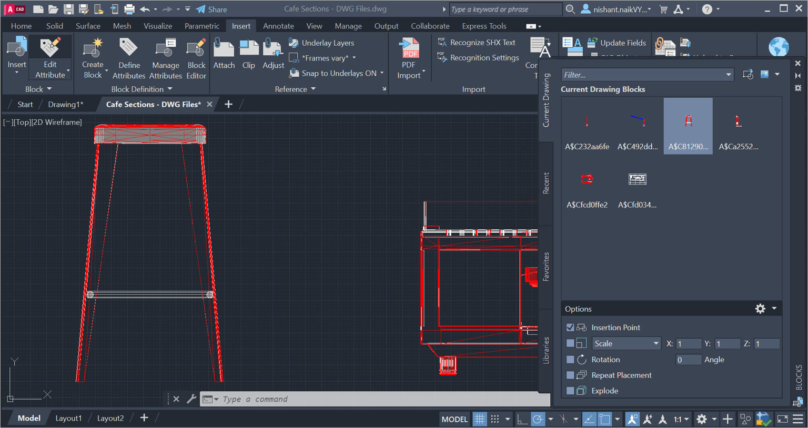Check the Explode option
The height and width of the screenshot is (428, 808).
(570, 391)
